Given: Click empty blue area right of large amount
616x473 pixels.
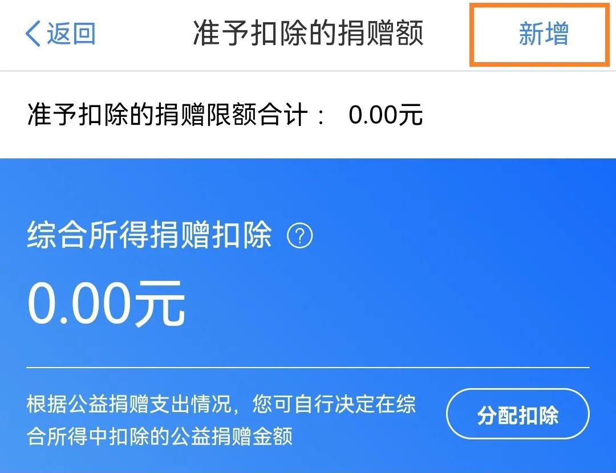Looking at the screenshot, I should 393,304.
